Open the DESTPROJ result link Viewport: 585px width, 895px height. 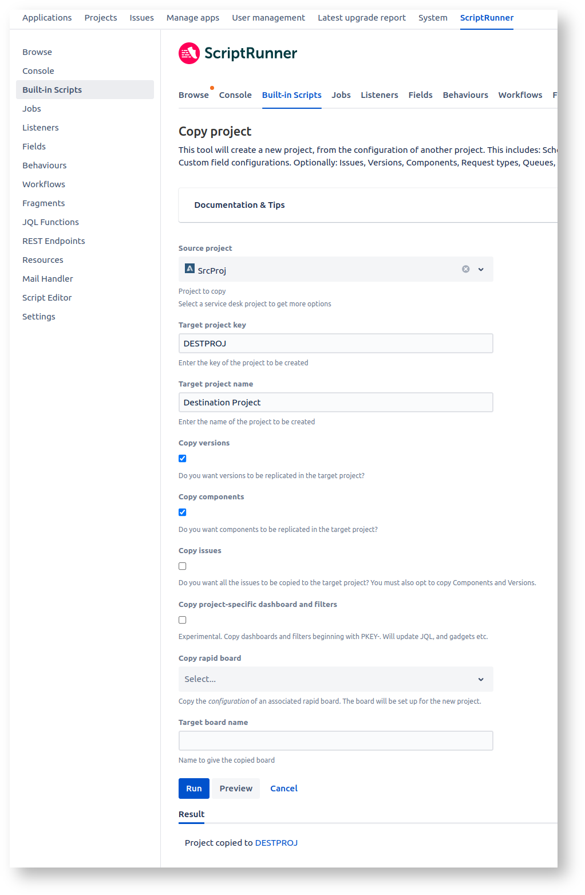point(276,843)
